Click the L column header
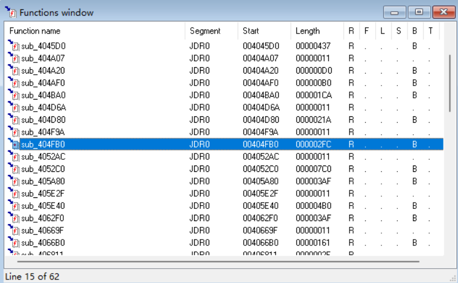The width and height of the screenshot is (458, 283). point(383,31)
